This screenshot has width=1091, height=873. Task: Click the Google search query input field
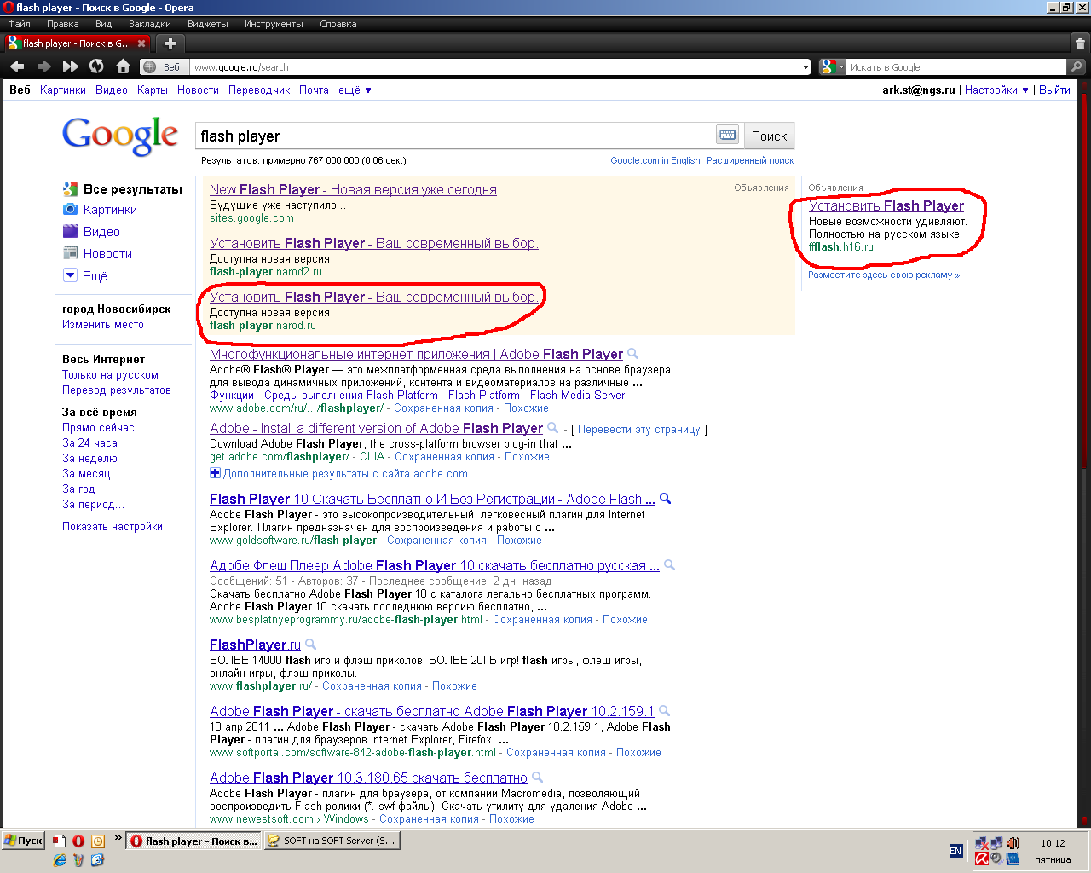tap(454, 136)
